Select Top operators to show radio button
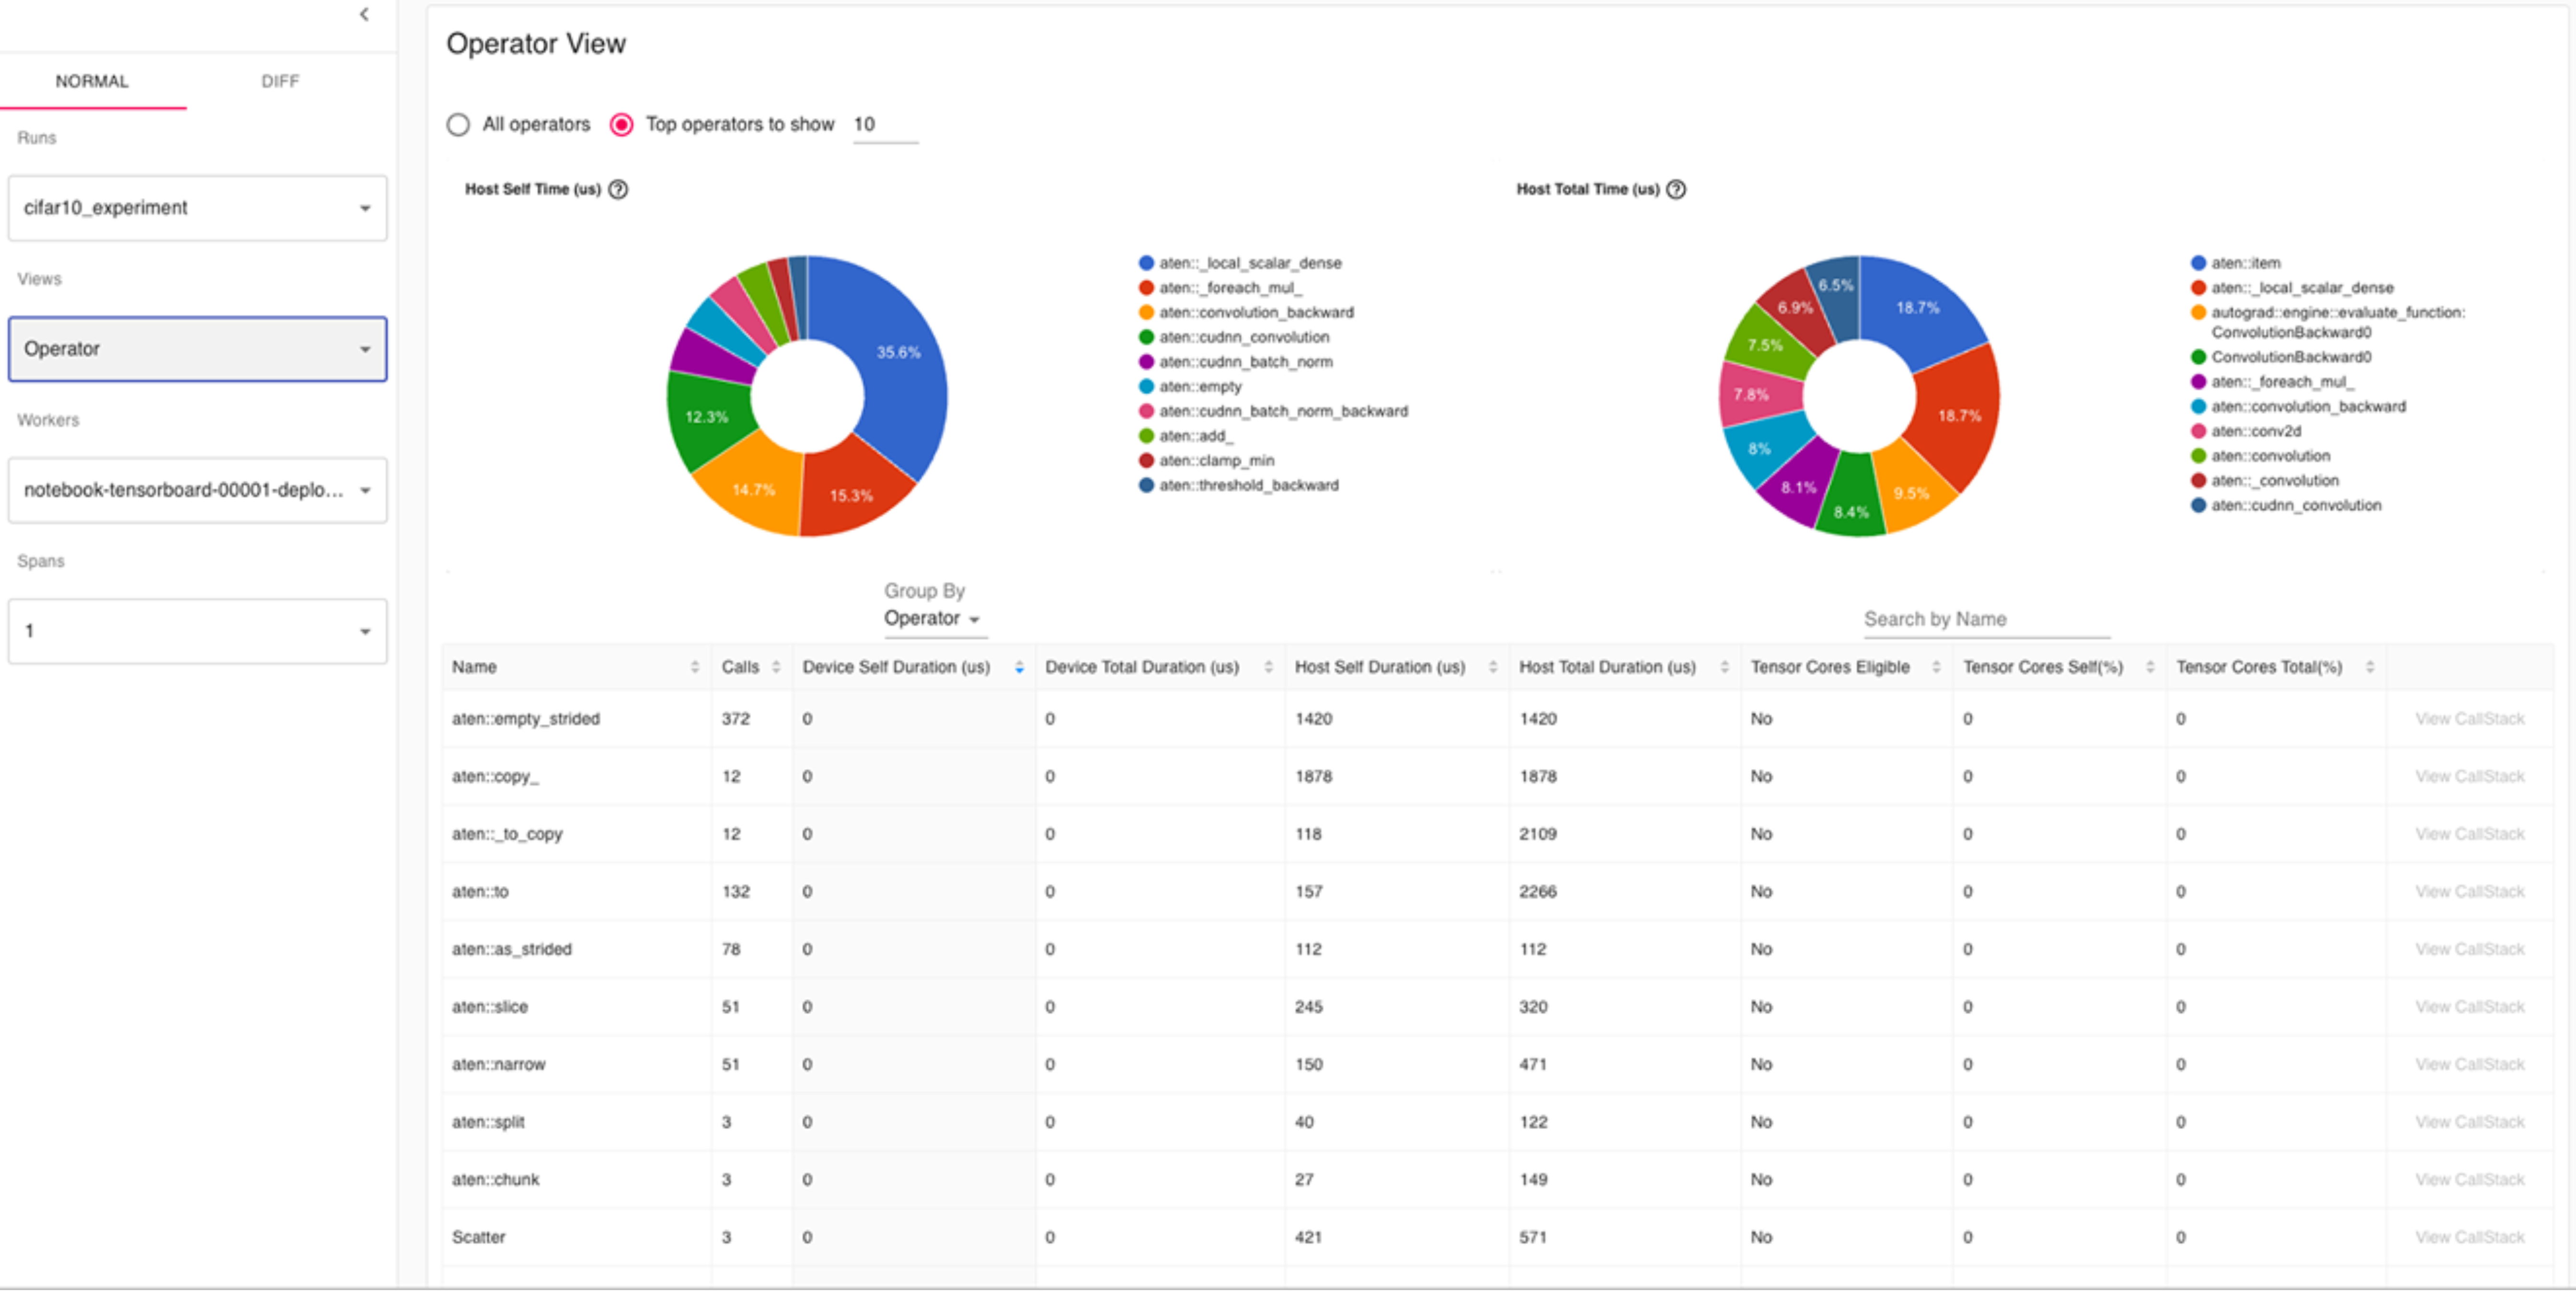 pyautogui.click(x=621, y=124)
